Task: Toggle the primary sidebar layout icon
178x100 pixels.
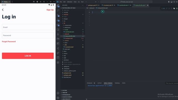Action: [x=169, y=2]
